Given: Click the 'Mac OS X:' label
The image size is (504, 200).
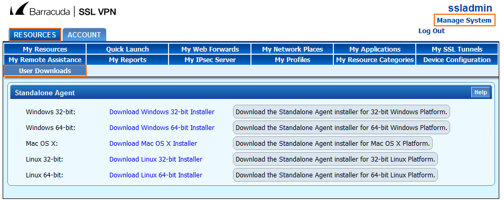Looking at the screenshot, I should (x=42, y=143).
